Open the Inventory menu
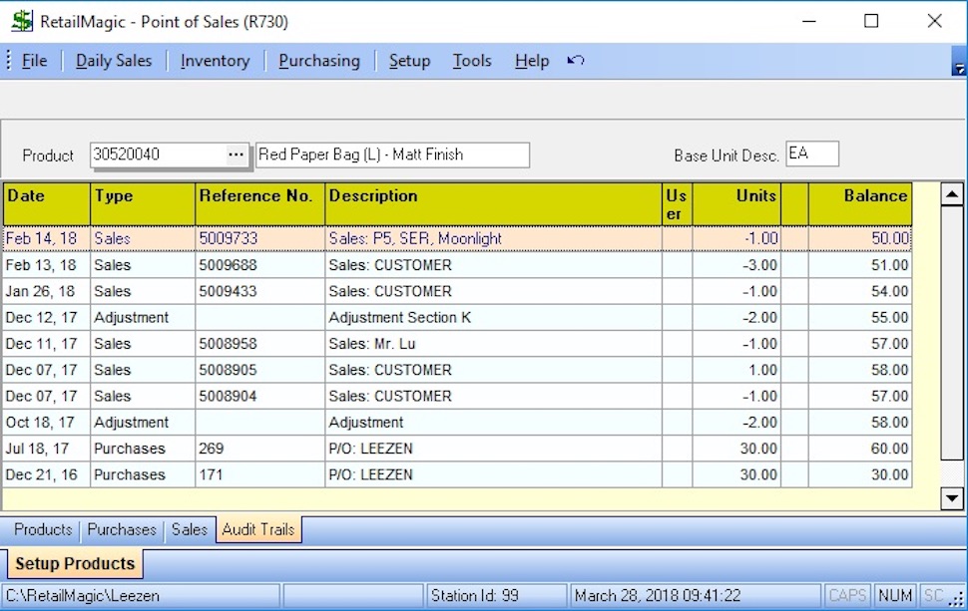 pos(215,61)
